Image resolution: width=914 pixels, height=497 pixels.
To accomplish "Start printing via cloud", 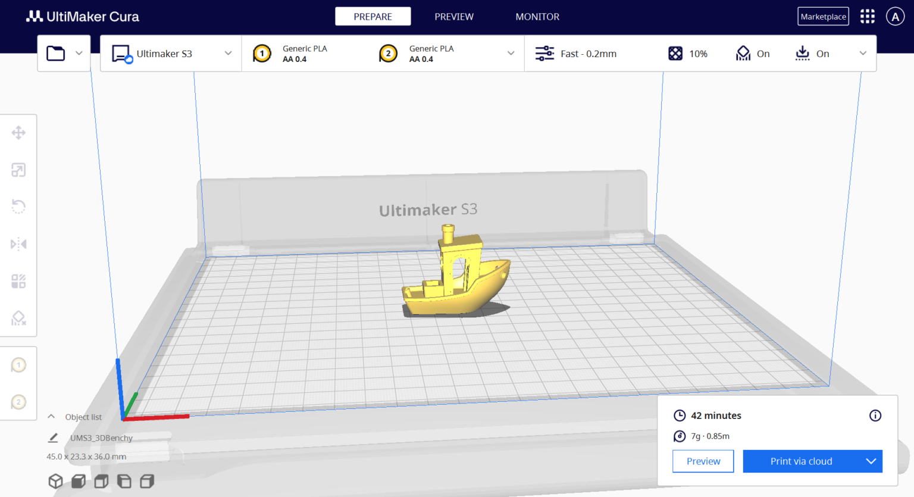I will click(x=801, y=461).
